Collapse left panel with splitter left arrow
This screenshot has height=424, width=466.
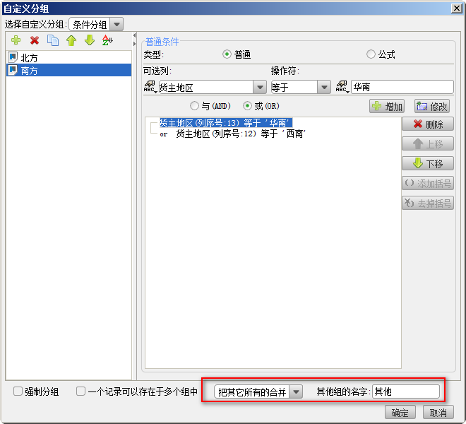coord(134,35)
